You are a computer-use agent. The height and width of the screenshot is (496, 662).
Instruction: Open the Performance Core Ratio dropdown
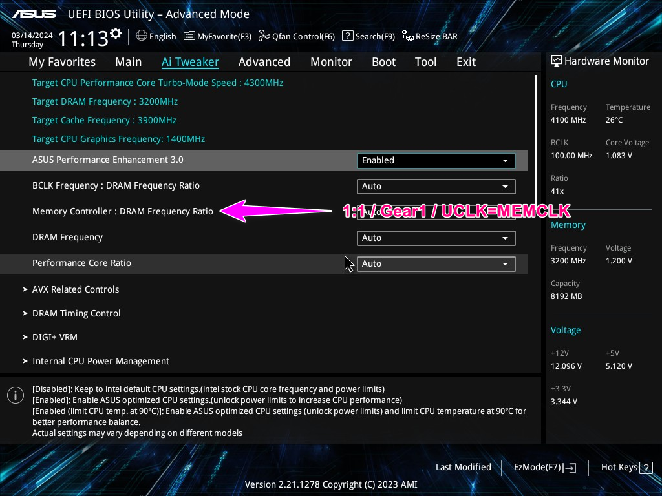[436, 263]
